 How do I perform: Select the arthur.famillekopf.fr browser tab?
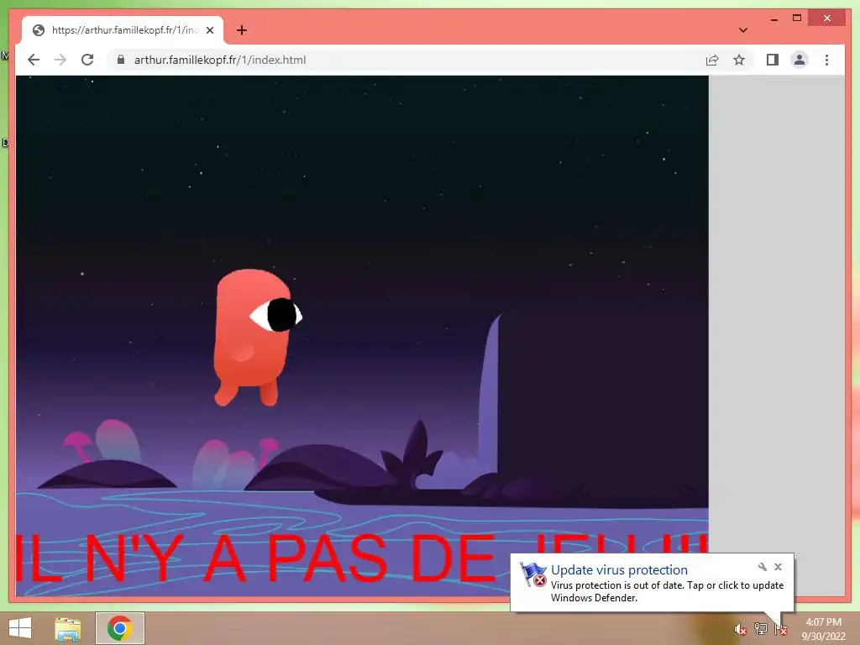click(123, 30)
